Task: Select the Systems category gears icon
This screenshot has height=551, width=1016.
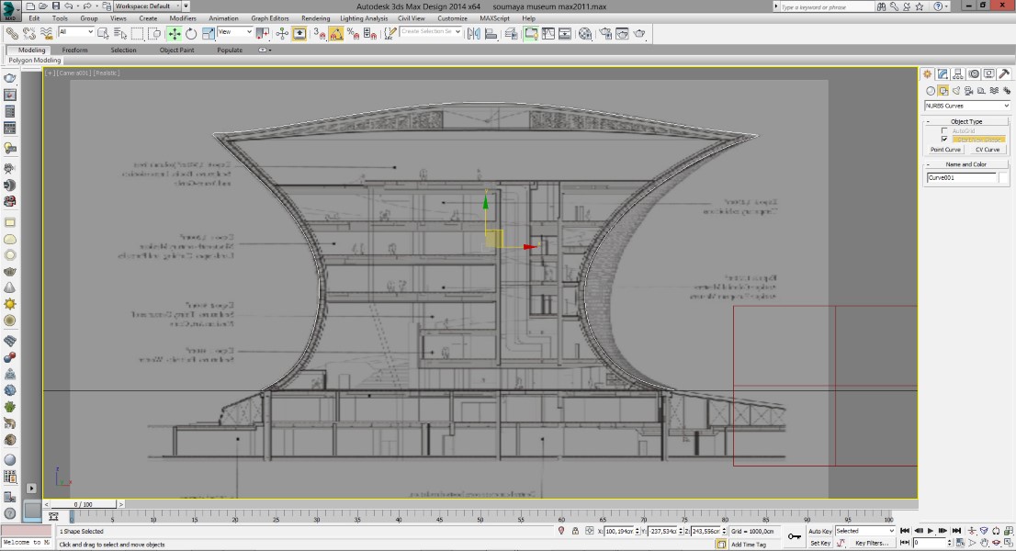Action: click(x=1006, y=91)
